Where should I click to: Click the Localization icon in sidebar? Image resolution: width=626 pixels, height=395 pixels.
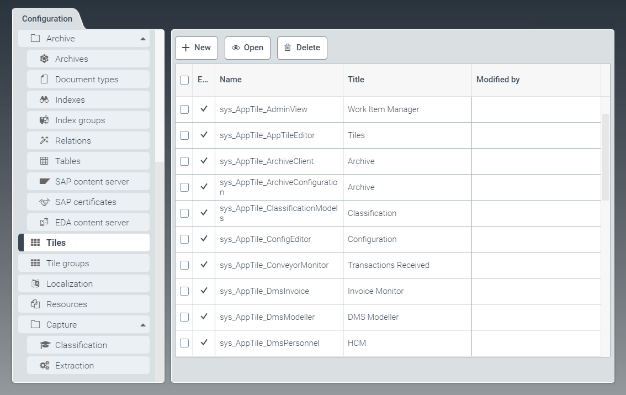tap(35, 284)
